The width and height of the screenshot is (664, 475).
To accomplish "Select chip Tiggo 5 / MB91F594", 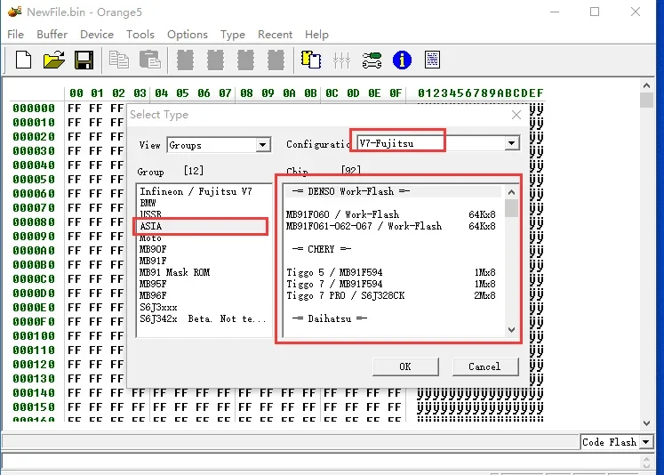I will [393, 272].
